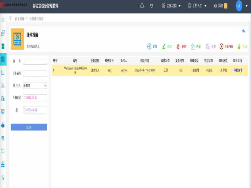251x188 pixels.
Task: Click the 新增 add icon
Action: (x=149, y=47)
